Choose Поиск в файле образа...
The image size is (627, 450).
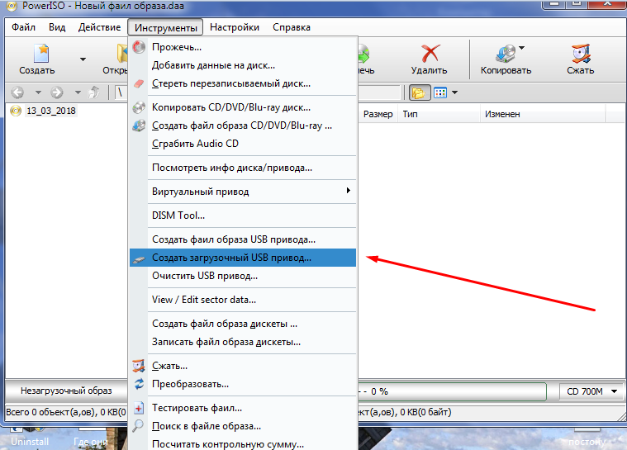[x=243, y=426]
